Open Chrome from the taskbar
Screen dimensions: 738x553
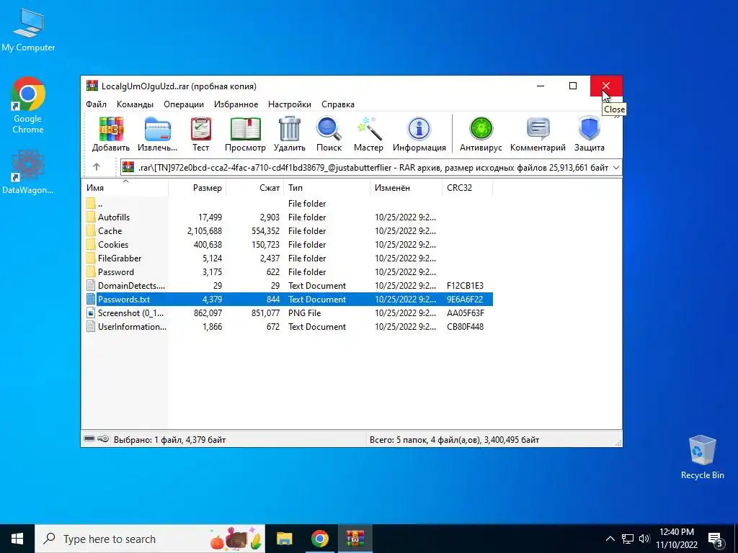319,539
